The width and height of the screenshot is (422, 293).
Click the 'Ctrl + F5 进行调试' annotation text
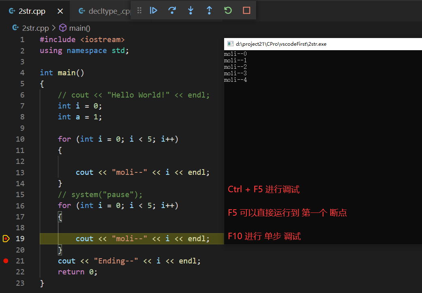(x=263, y=189)
